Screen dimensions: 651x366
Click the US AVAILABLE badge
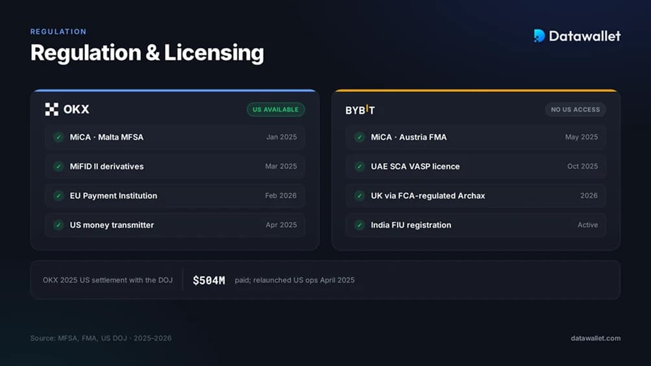click(276, 110)
